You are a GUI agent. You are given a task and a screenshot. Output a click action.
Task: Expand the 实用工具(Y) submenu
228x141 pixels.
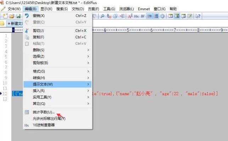(58, 97)
